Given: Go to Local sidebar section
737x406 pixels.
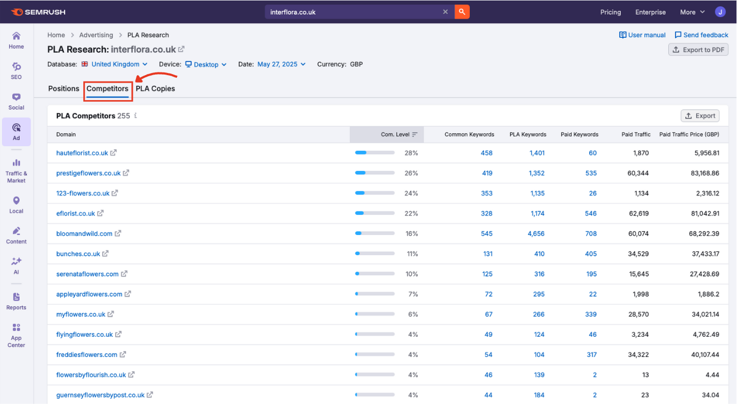Looking at the screenshot, I should point(16,205).
